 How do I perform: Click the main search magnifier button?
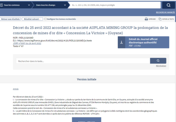tap(168, 5)
